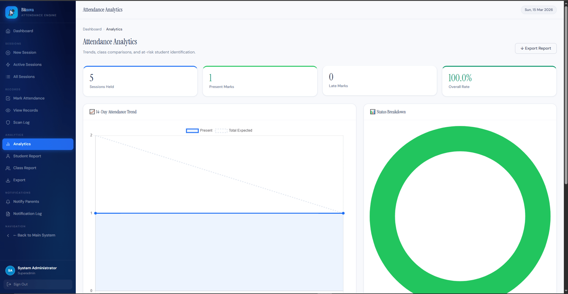Click Back to Main System link
Screen dimensions: 568x294
click(38, 235)
